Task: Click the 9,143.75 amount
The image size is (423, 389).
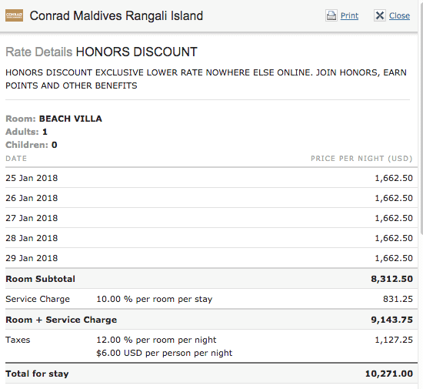Action: point(392,320)
